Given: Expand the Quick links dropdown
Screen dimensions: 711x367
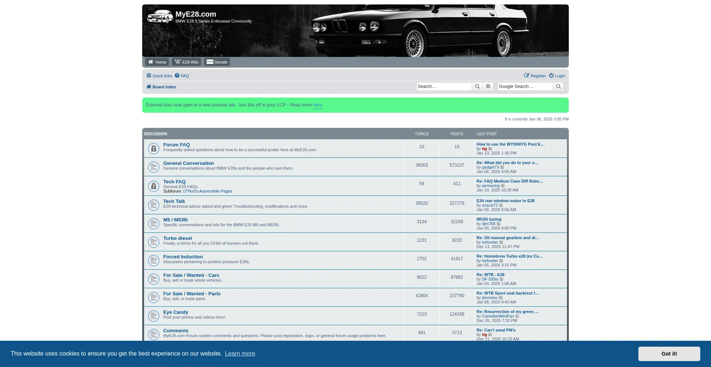Looking at the screenshot, I should [159, 76].
